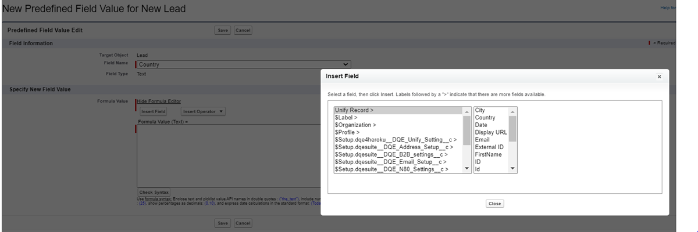The image size is (698, 232).
Task: Select '$Setup.dqesuite__DQE_Address_Setup__c >' entry
Action: pyautogui.click(x=398, y=147)
